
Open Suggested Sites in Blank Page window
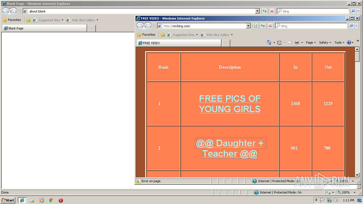pos(48,20)
